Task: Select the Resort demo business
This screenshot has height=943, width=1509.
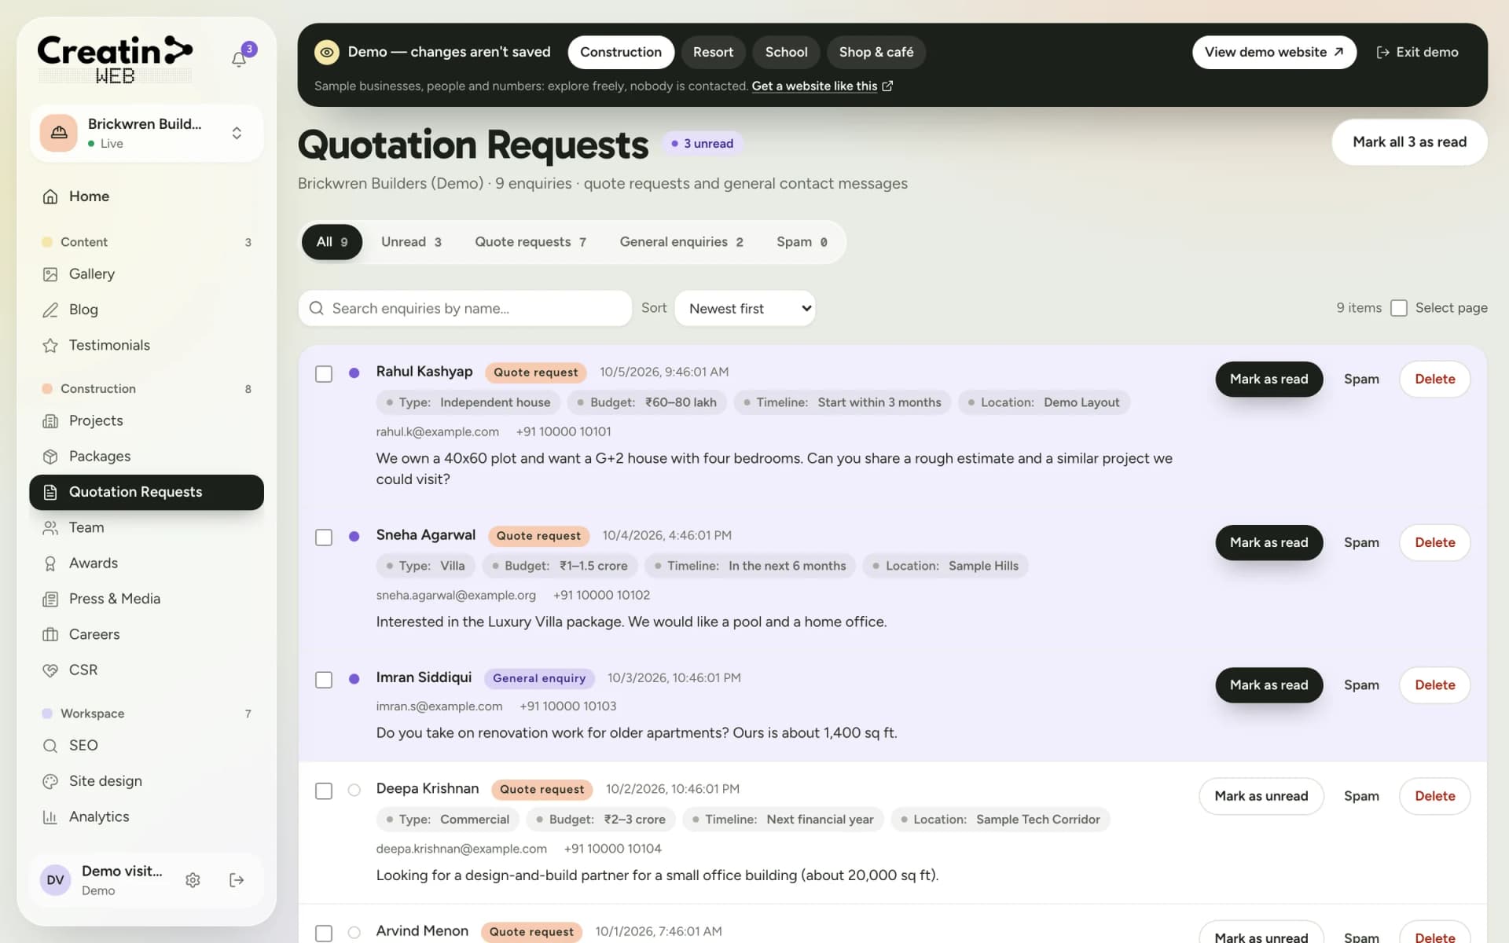Action: tap(713, 52)
